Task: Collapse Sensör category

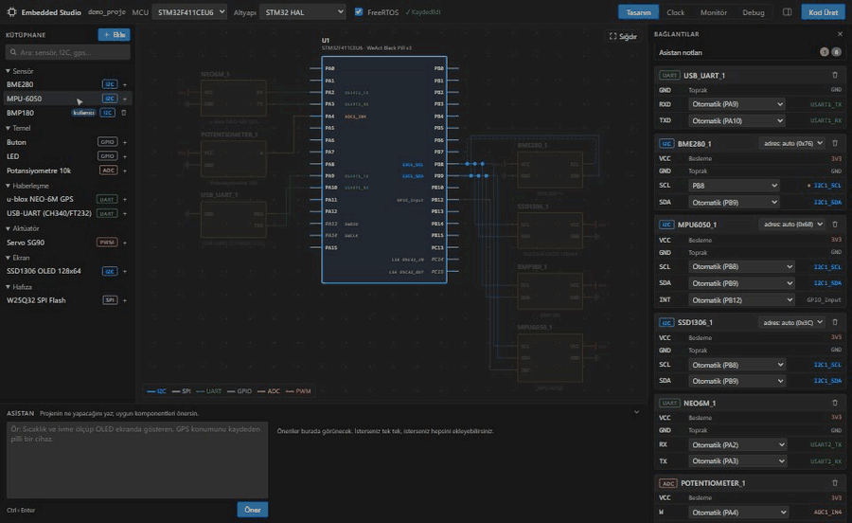Action: (x=20, y=71)
